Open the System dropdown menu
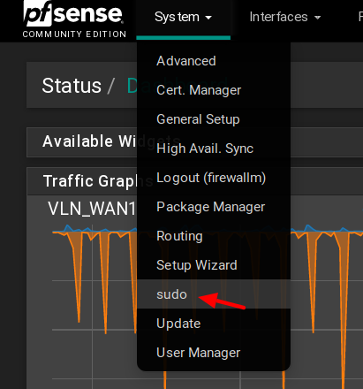This screenshot has width=363, height=389. click(x=183, y=17)
